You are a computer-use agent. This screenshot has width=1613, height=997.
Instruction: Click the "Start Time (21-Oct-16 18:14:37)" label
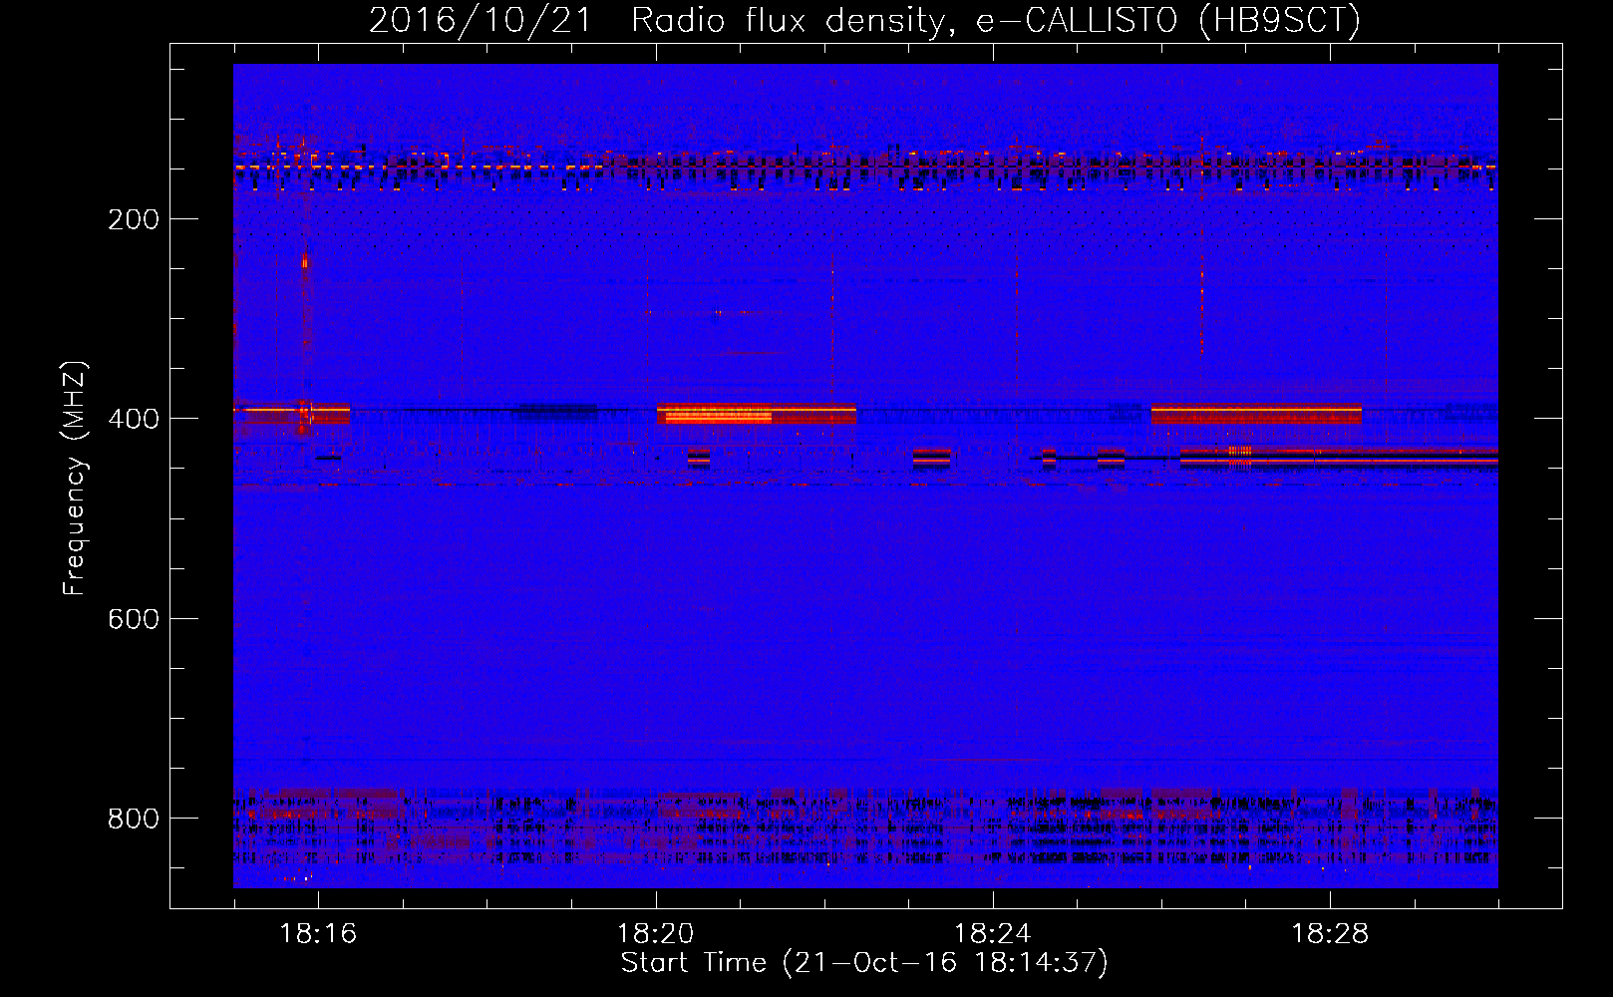point(864,963)
